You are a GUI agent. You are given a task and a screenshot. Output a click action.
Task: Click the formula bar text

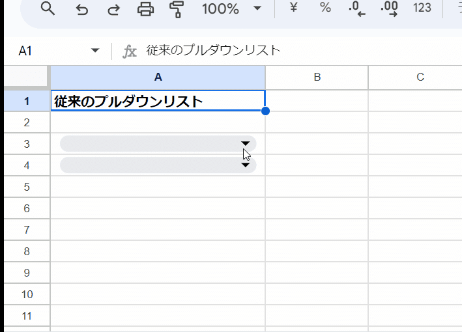213,51
